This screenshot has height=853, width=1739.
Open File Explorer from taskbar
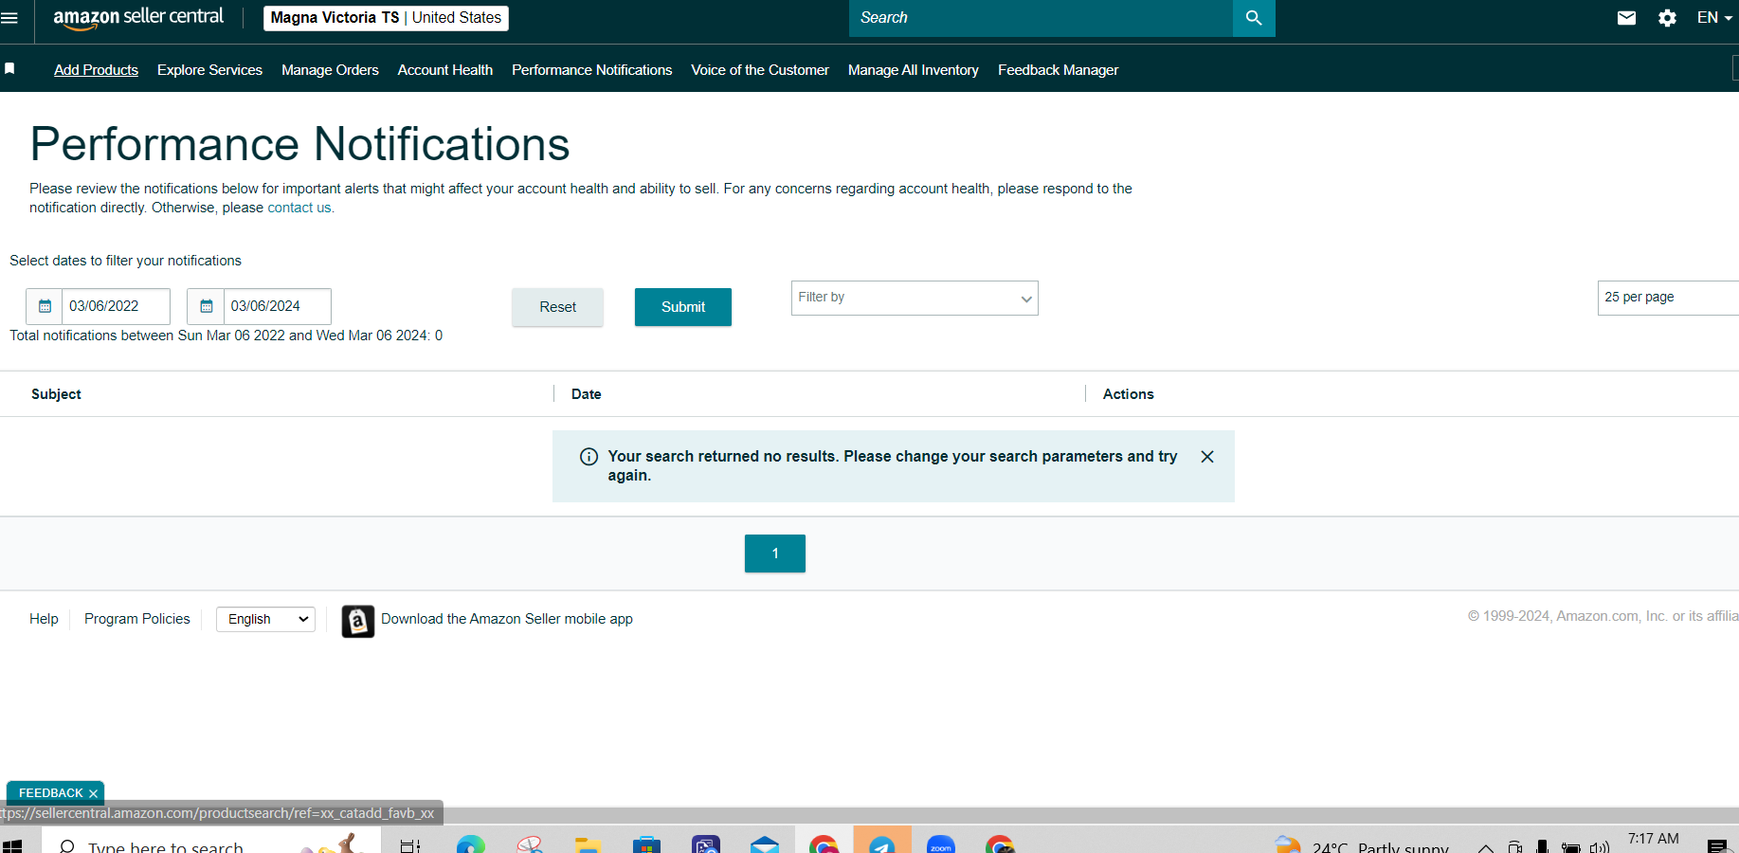588,844
